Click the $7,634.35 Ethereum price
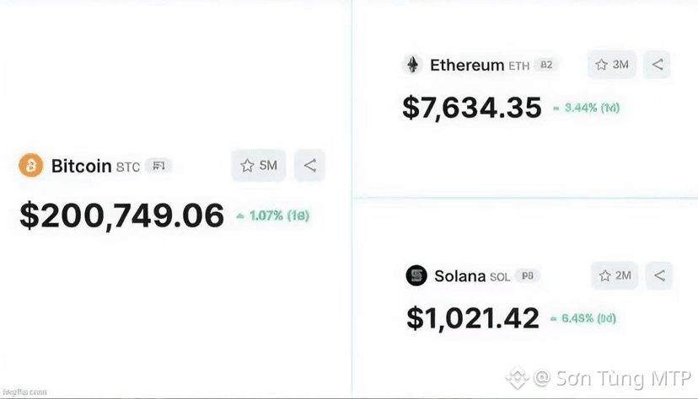 pos(472,108)
